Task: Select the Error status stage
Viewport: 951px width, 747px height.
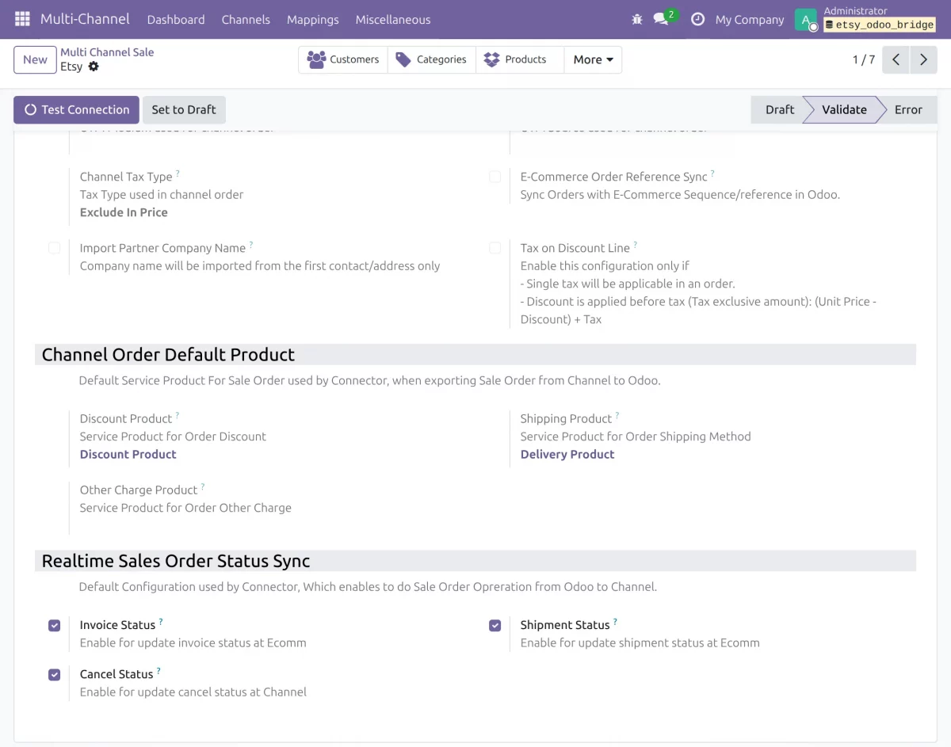Action: [x=908, y=110]
